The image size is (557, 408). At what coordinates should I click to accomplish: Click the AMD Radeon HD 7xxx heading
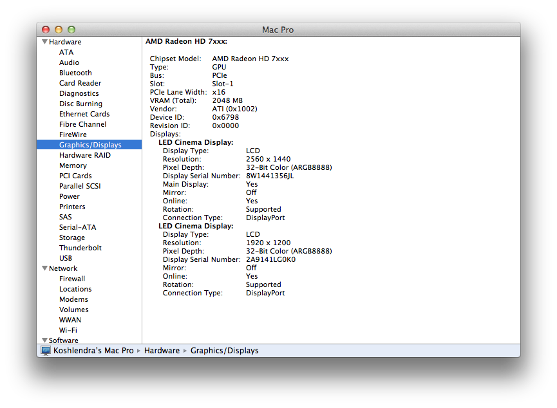[187, 42]
